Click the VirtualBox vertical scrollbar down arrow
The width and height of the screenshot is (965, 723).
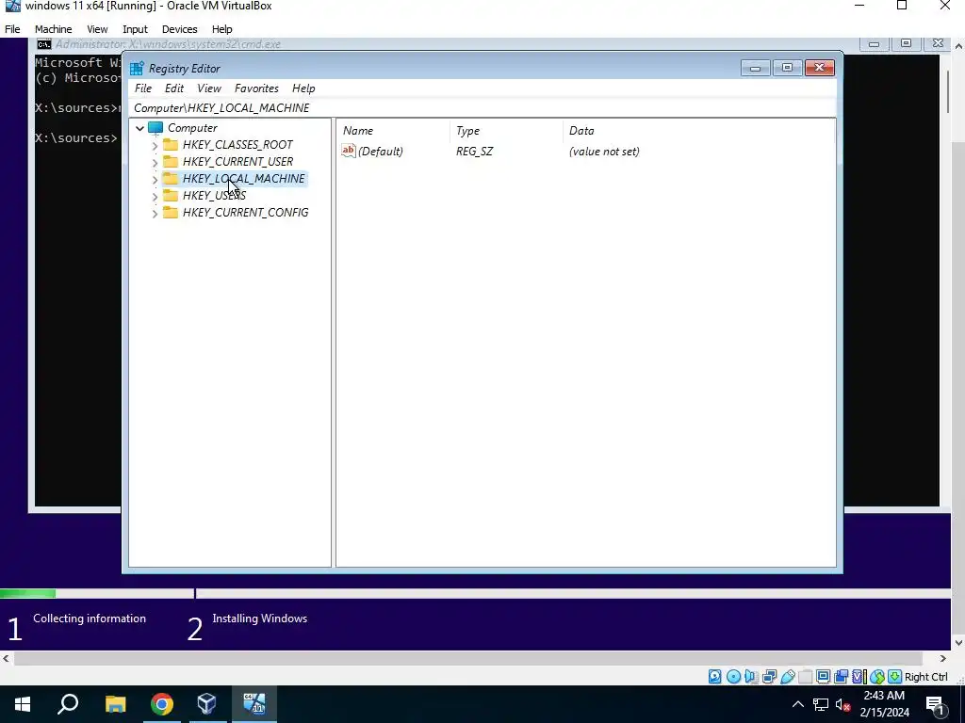958,643
